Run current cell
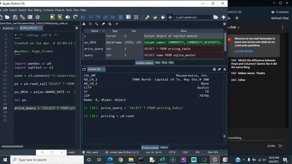The height and width of the screenshot is (164, 292). 52,17
